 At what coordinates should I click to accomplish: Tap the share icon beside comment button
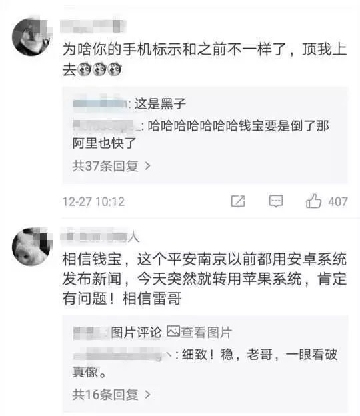point(238,201)
